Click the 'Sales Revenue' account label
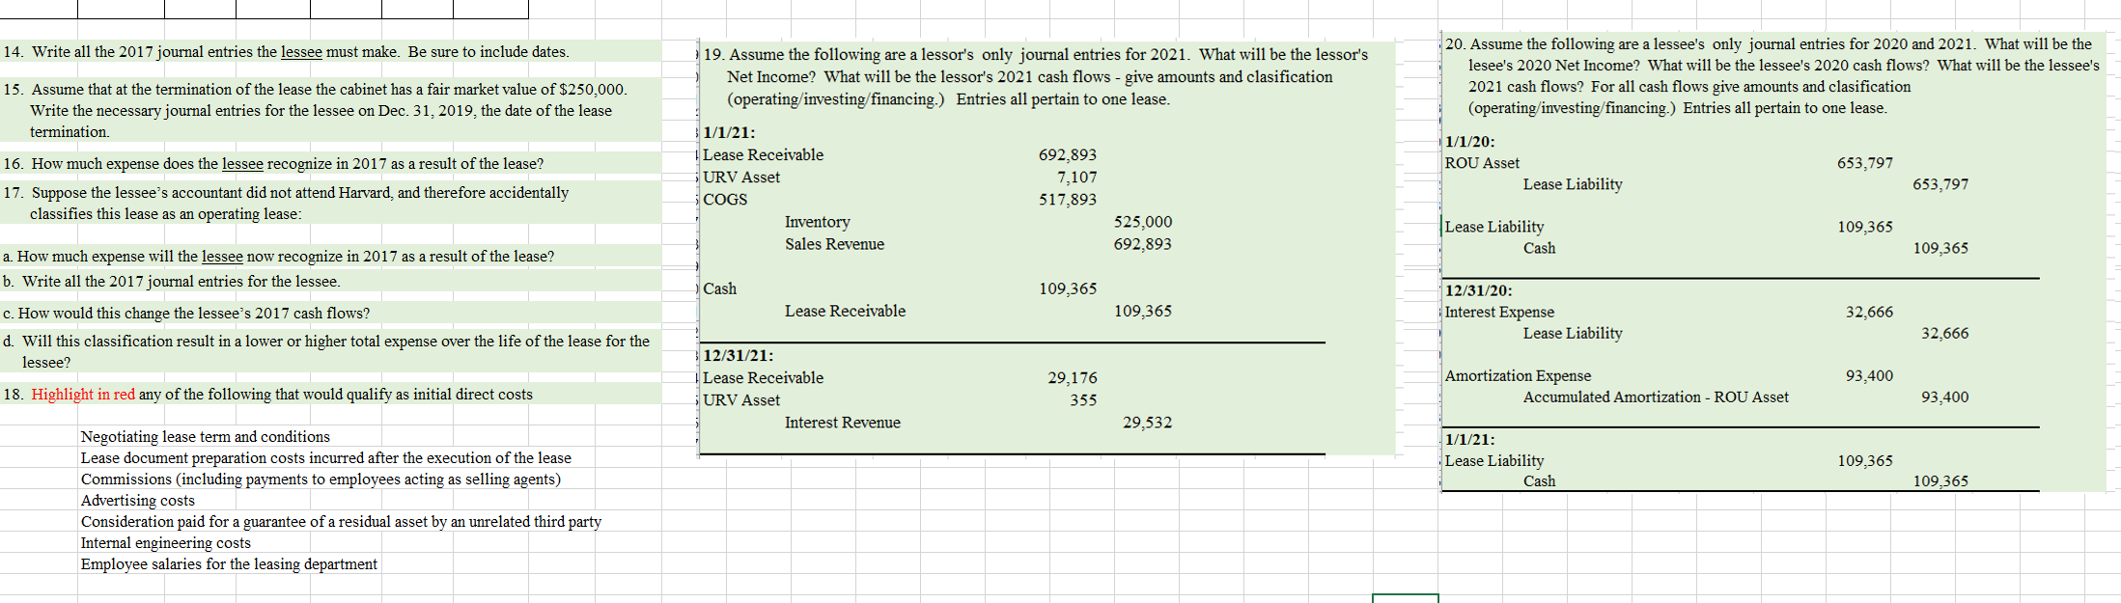 (x=835, y=244)
